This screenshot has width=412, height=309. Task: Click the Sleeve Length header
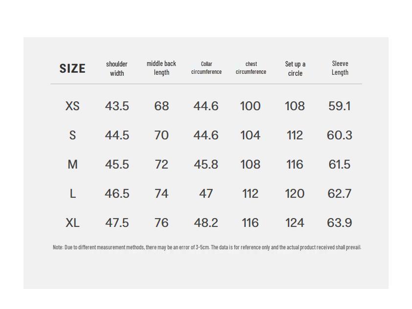340,68
